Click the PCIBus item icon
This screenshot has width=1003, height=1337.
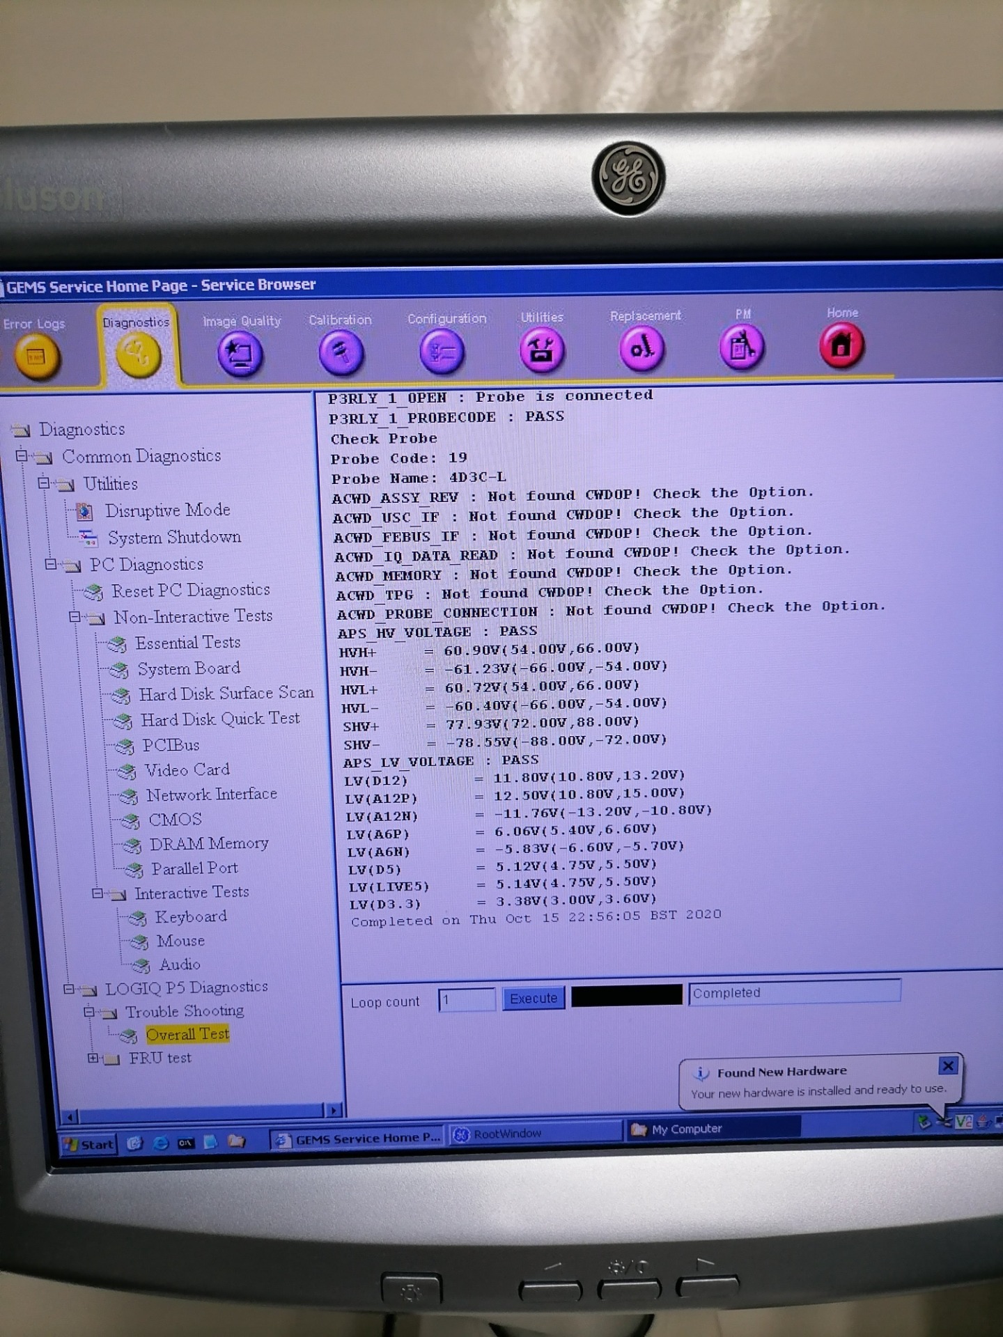click(x=125, y=746)
